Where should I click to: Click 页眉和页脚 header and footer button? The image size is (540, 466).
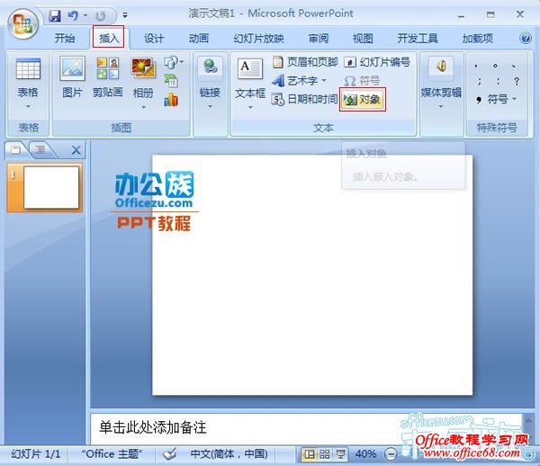(304, 62)
